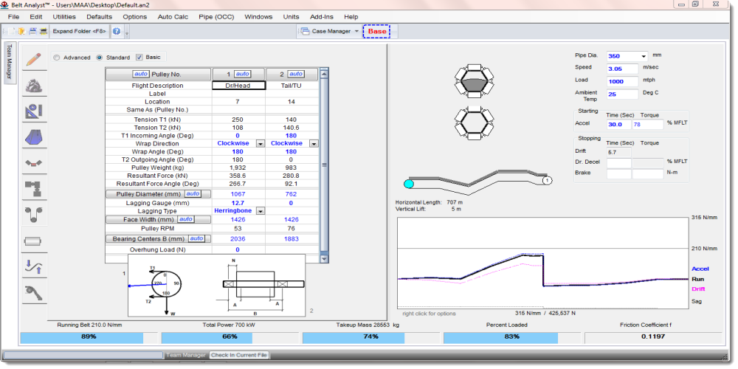The width and height of the screenshot is (738, 369).
Task: Open the Units menu
Action: coord(292,16)
